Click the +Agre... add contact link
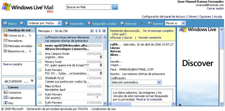Screen dimensions: 225x111 coord(116,65)
